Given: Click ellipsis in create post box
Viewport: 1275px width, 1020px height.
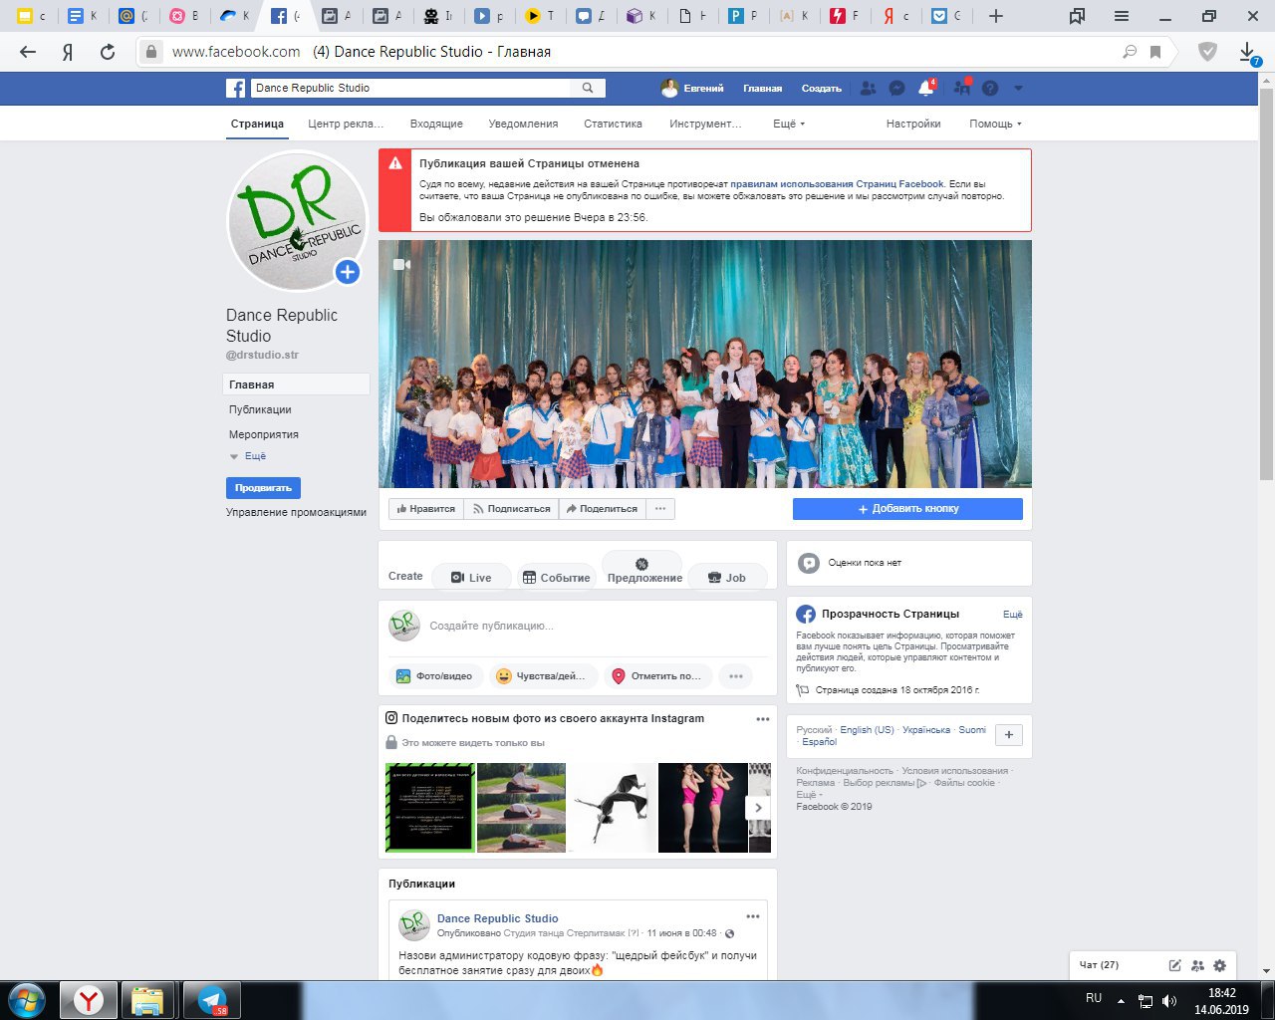Looking at the screenshot, I should pos(736,676).
